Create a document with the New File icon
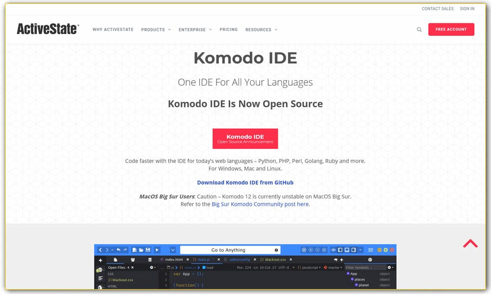The width and height of the screenshot is (491, 294). pos(135,249)
